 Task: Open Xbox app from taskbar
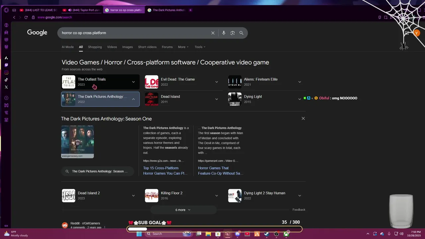286,234
